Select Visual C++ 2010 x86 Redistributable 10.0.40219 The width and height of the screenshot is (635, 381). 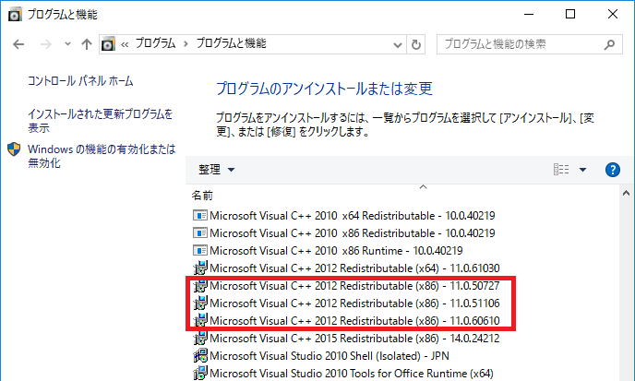click(353, 232)
